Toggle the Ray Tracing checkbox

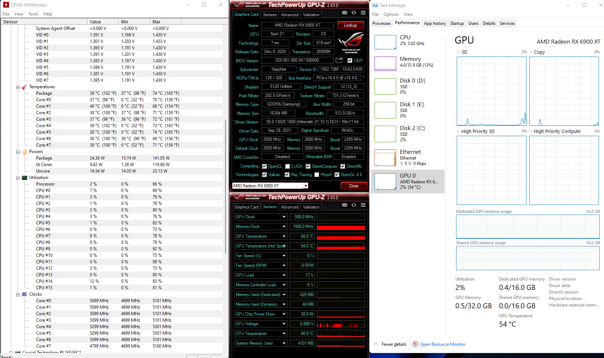click(x=287, y=175)
